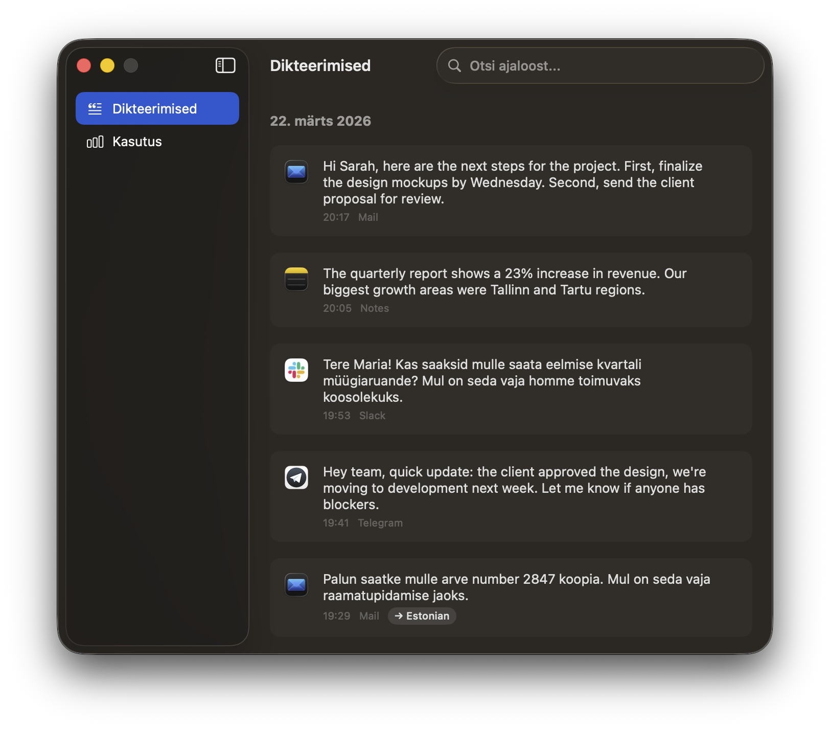Click the Slack app label

tap(373, 416)
